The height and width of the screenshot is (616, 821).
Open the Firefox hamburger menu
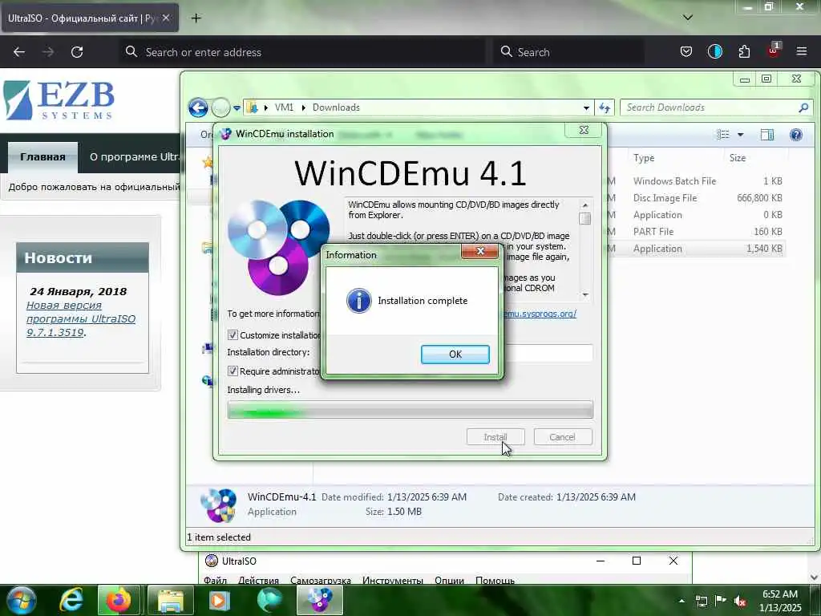click(802, 51)
